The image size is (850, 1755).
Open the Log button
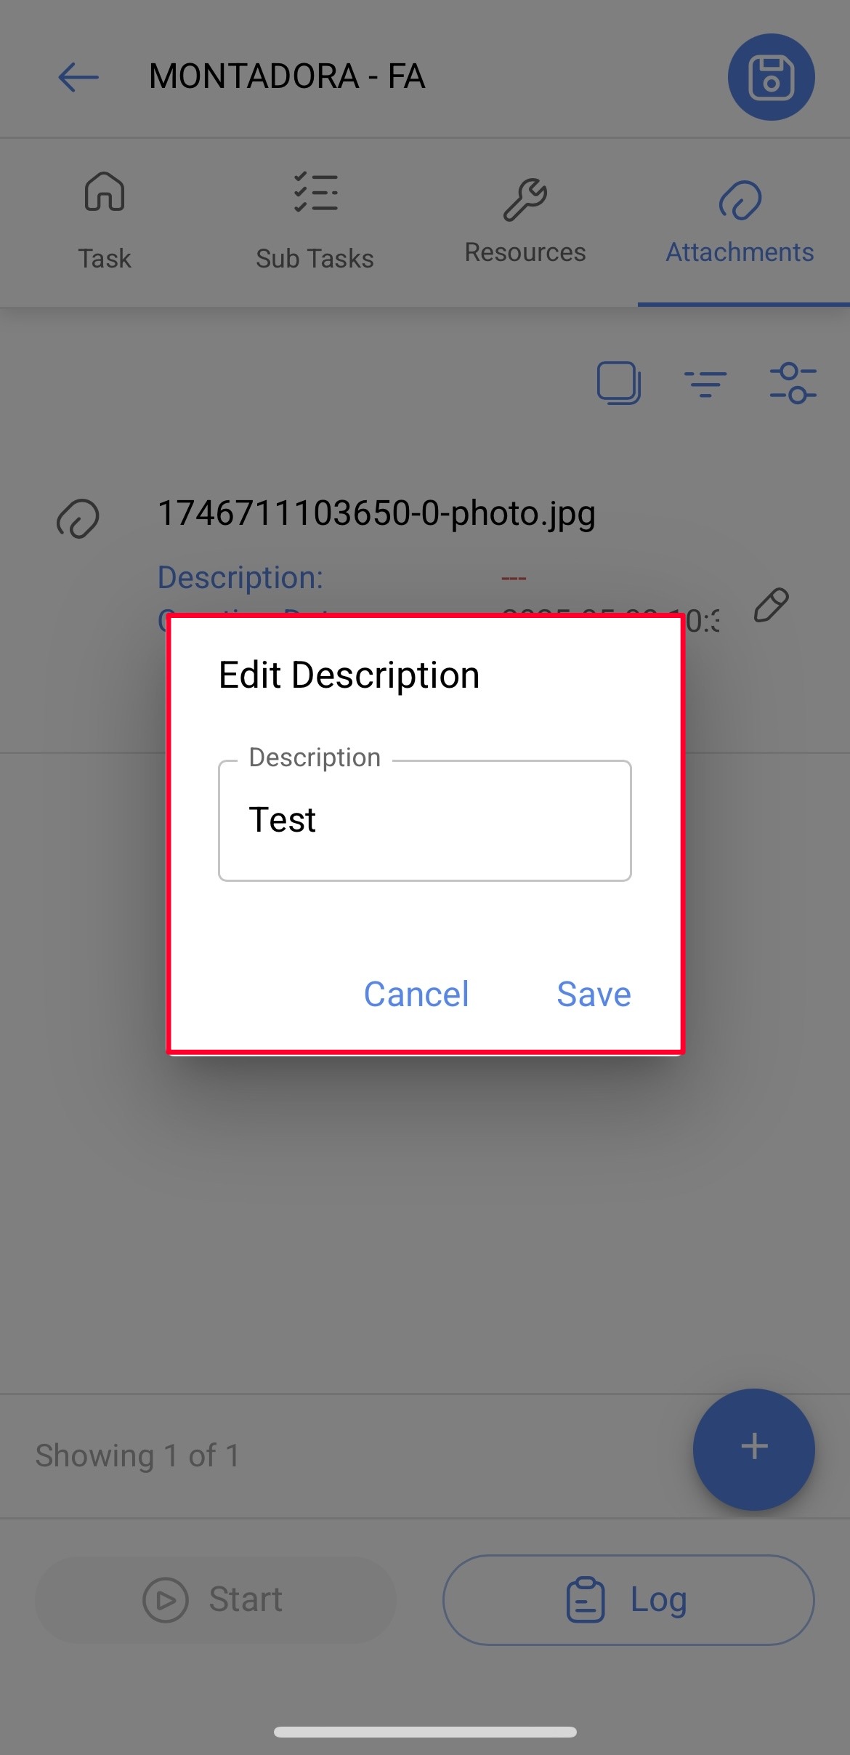(x=628, y=1599)
